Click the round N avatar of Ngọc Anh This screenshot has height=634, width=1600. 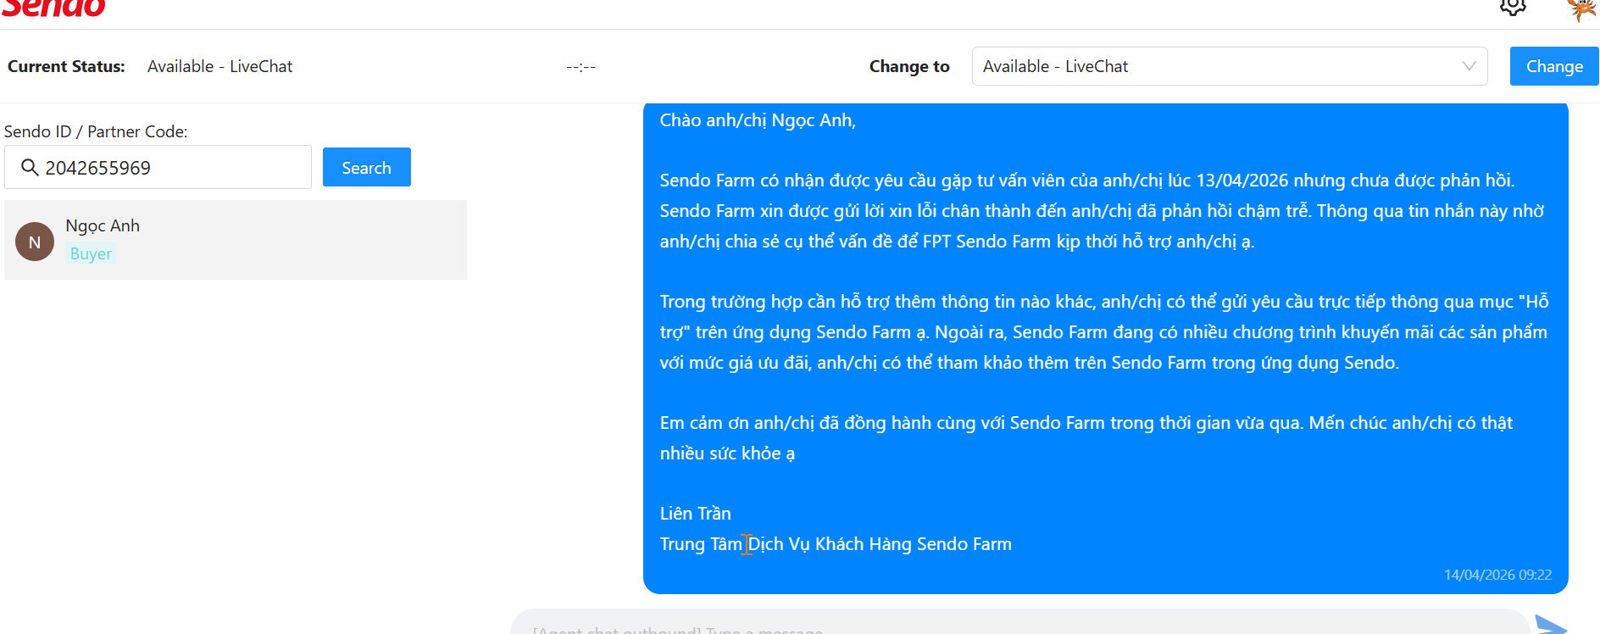pos(35,242)
